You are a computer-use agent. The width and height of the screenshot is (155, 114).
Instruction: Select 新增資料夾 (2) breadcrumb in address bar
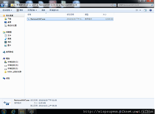(x=22, y=5)
